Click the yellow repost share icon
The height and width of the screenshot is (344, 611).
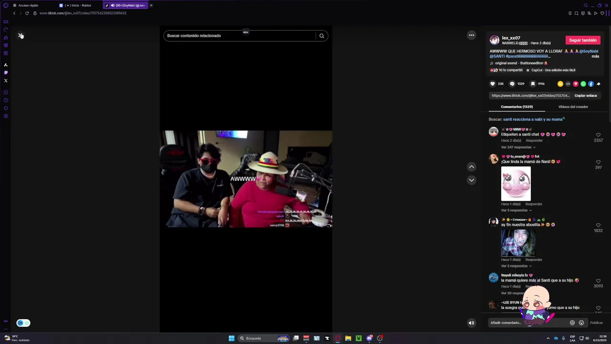click(560, 84)
